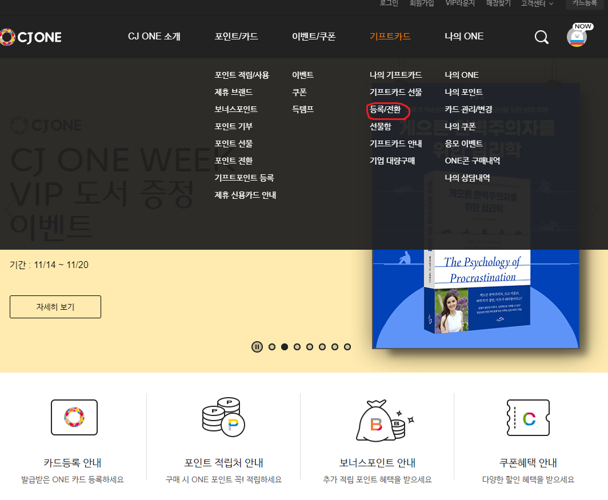Open 카드등록 안내 link
Image resolution: width=608 pixels, height=500 pixels.
[x=73, y=463]
